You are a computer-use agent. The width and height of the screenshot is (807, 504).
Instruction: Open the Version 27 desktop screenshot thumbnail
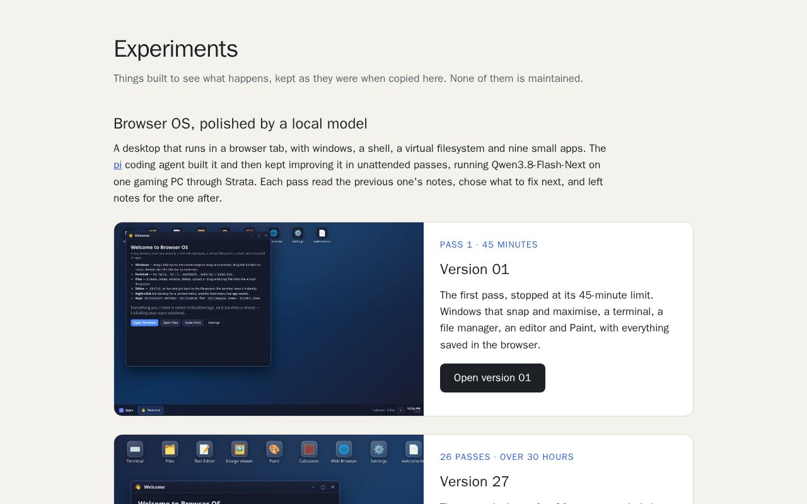pos(269,469)
